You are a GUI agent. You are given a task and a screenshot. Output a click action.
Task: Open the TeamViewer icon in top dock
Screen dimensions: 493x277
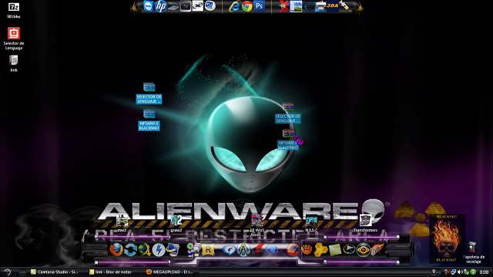pyautogui.click(x=149, y=6)
